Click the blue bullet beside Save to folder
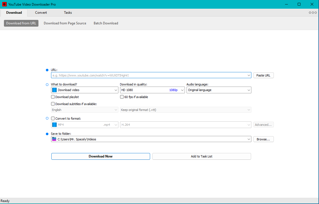Viewport: 319px width, 204px height. click(x=47, y=134)
